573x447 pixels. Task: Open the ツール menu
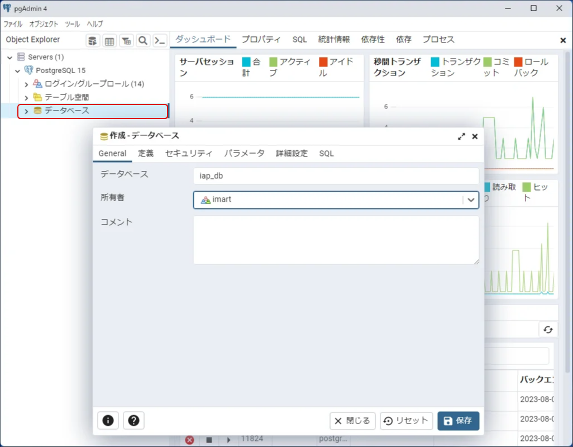[72, 24]
